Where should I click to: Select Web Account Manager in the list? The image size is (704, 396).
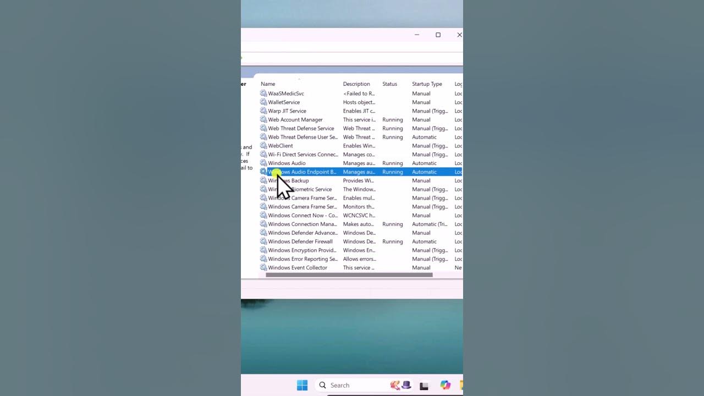pos(295,120)
